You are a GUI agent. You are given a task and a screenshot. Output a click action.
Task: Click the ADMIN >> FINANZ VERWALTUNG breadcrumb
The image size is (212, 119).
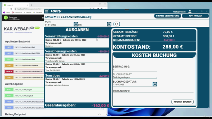tap(68, 17)
